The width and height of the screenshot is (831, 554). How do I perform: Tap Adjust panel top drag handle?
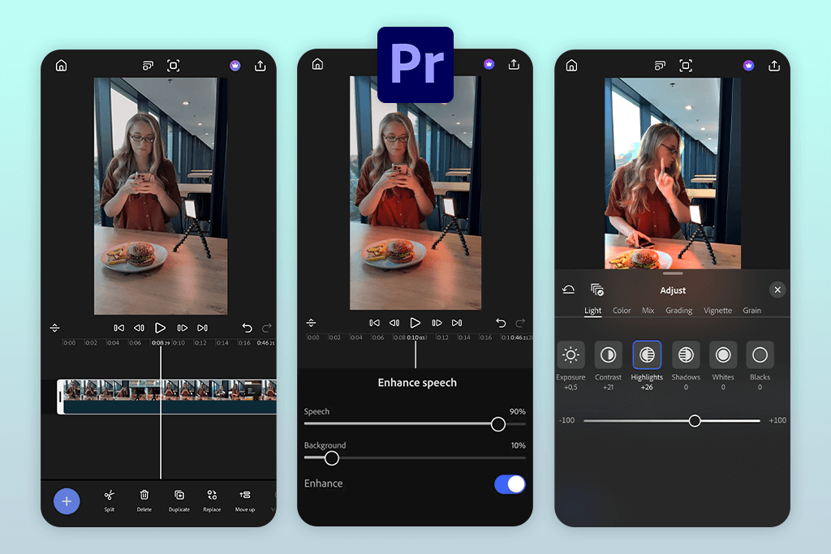click(673, 273)
